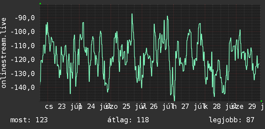Click the '24 júl' date label

[x=97, y=107]
